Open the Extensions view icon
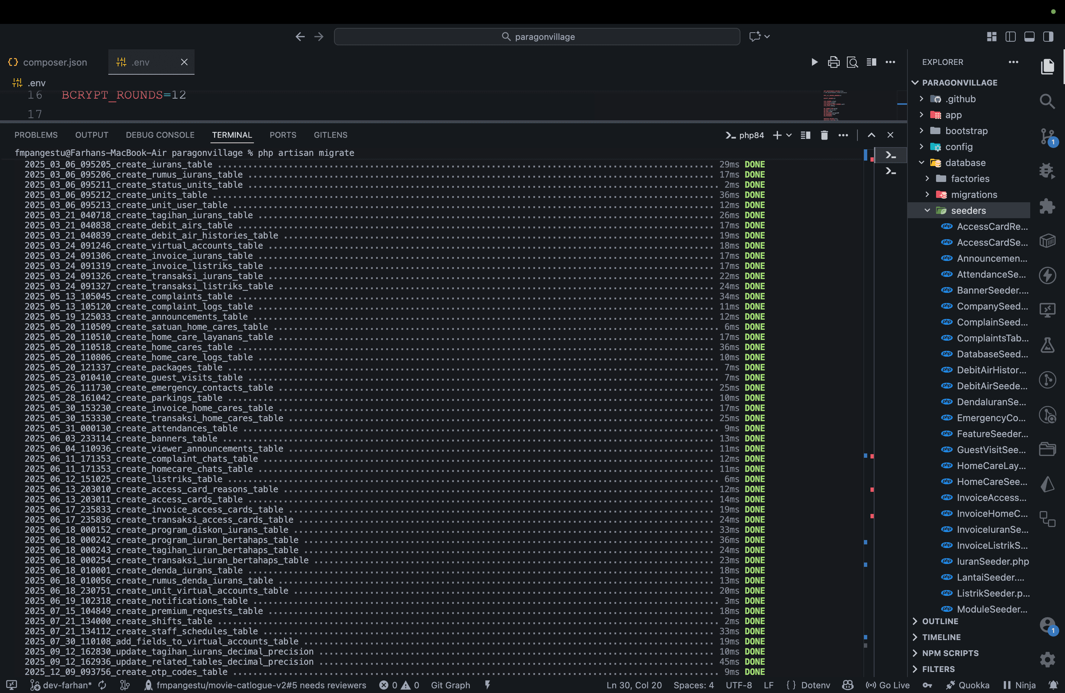This screenshot has height=693, width=1065. (1047, 206)
